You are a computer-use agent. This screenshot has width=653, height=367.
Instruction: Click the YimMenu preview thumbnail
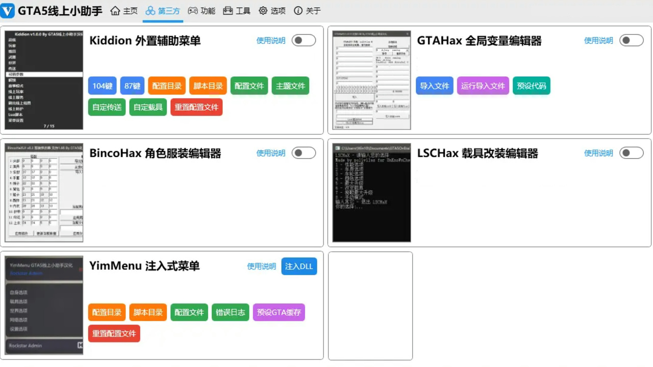click(44, 305)
